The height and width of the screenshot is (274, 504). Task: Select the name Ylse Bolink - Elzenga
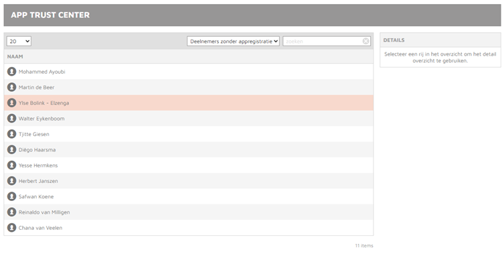[44, 103]
